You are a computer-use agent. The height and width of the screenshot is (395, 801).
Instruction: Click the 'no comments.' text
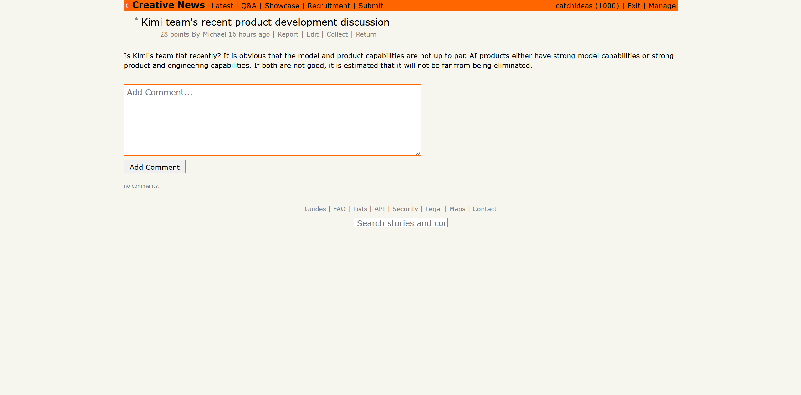pyautogui.click(x=141, y=186)
